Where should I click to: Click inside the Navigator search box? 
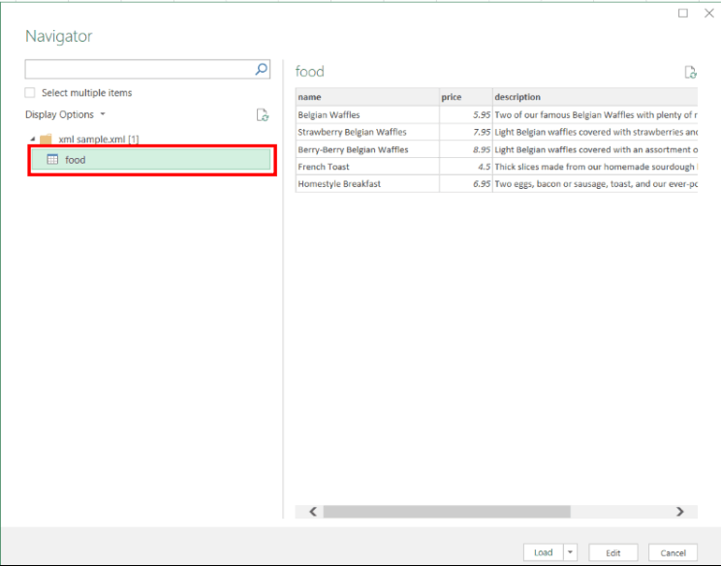(138, 70)
